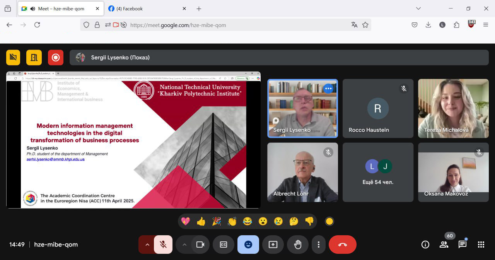Open more options three-dot menu
495x260 pixels.
click(x=318, y=245)
